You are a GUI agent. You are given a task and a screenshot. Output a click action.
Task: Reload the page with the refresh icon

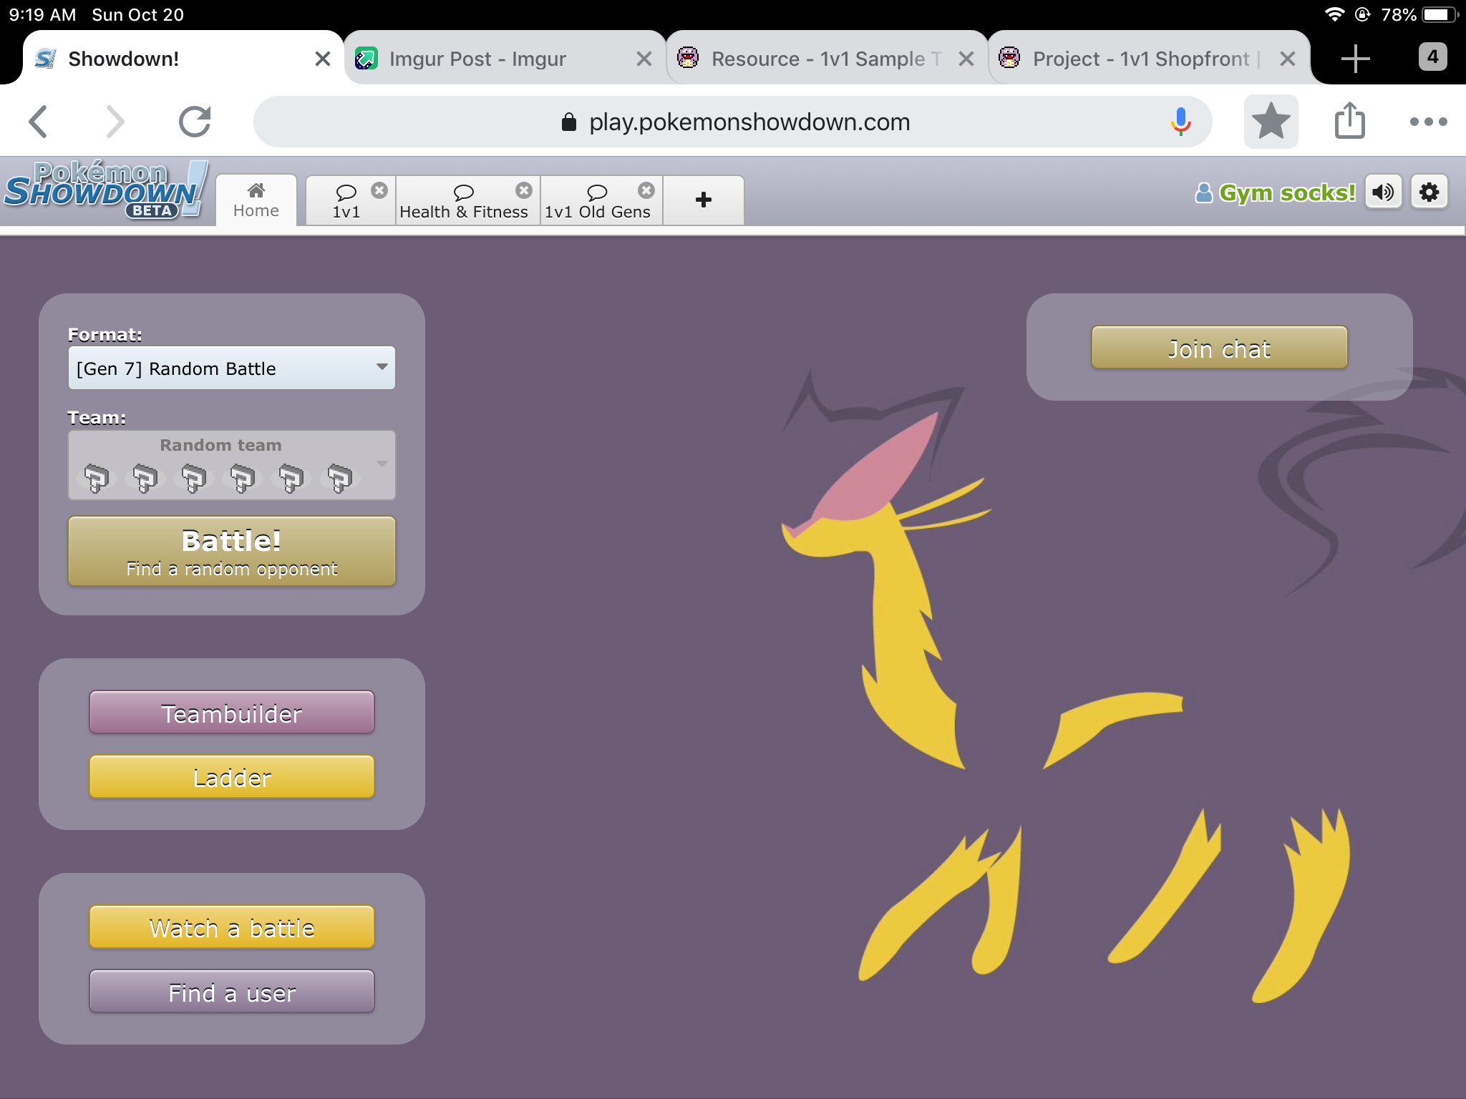click(194, 122)
